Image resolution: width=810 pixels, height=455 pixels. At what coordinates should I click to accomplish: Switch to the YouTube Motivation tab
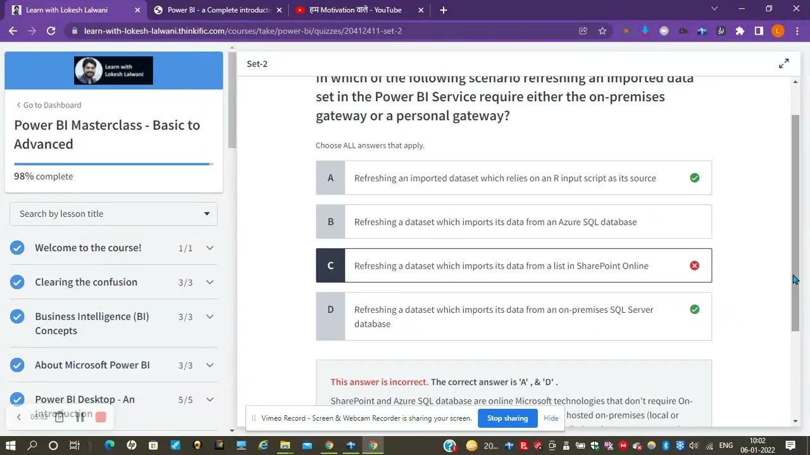[x=359, y=10]
